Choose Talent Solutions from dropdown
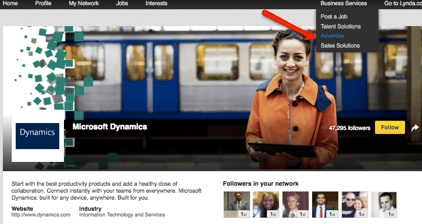 [341, 26]
